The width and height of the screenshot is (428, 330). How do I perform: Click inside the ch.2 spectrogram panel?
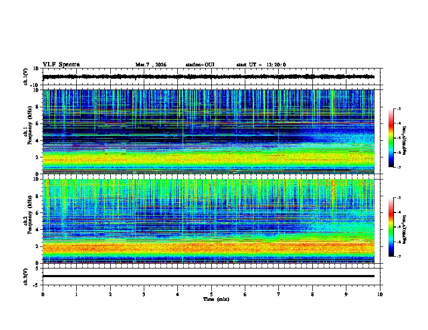[x=208, y=221]
